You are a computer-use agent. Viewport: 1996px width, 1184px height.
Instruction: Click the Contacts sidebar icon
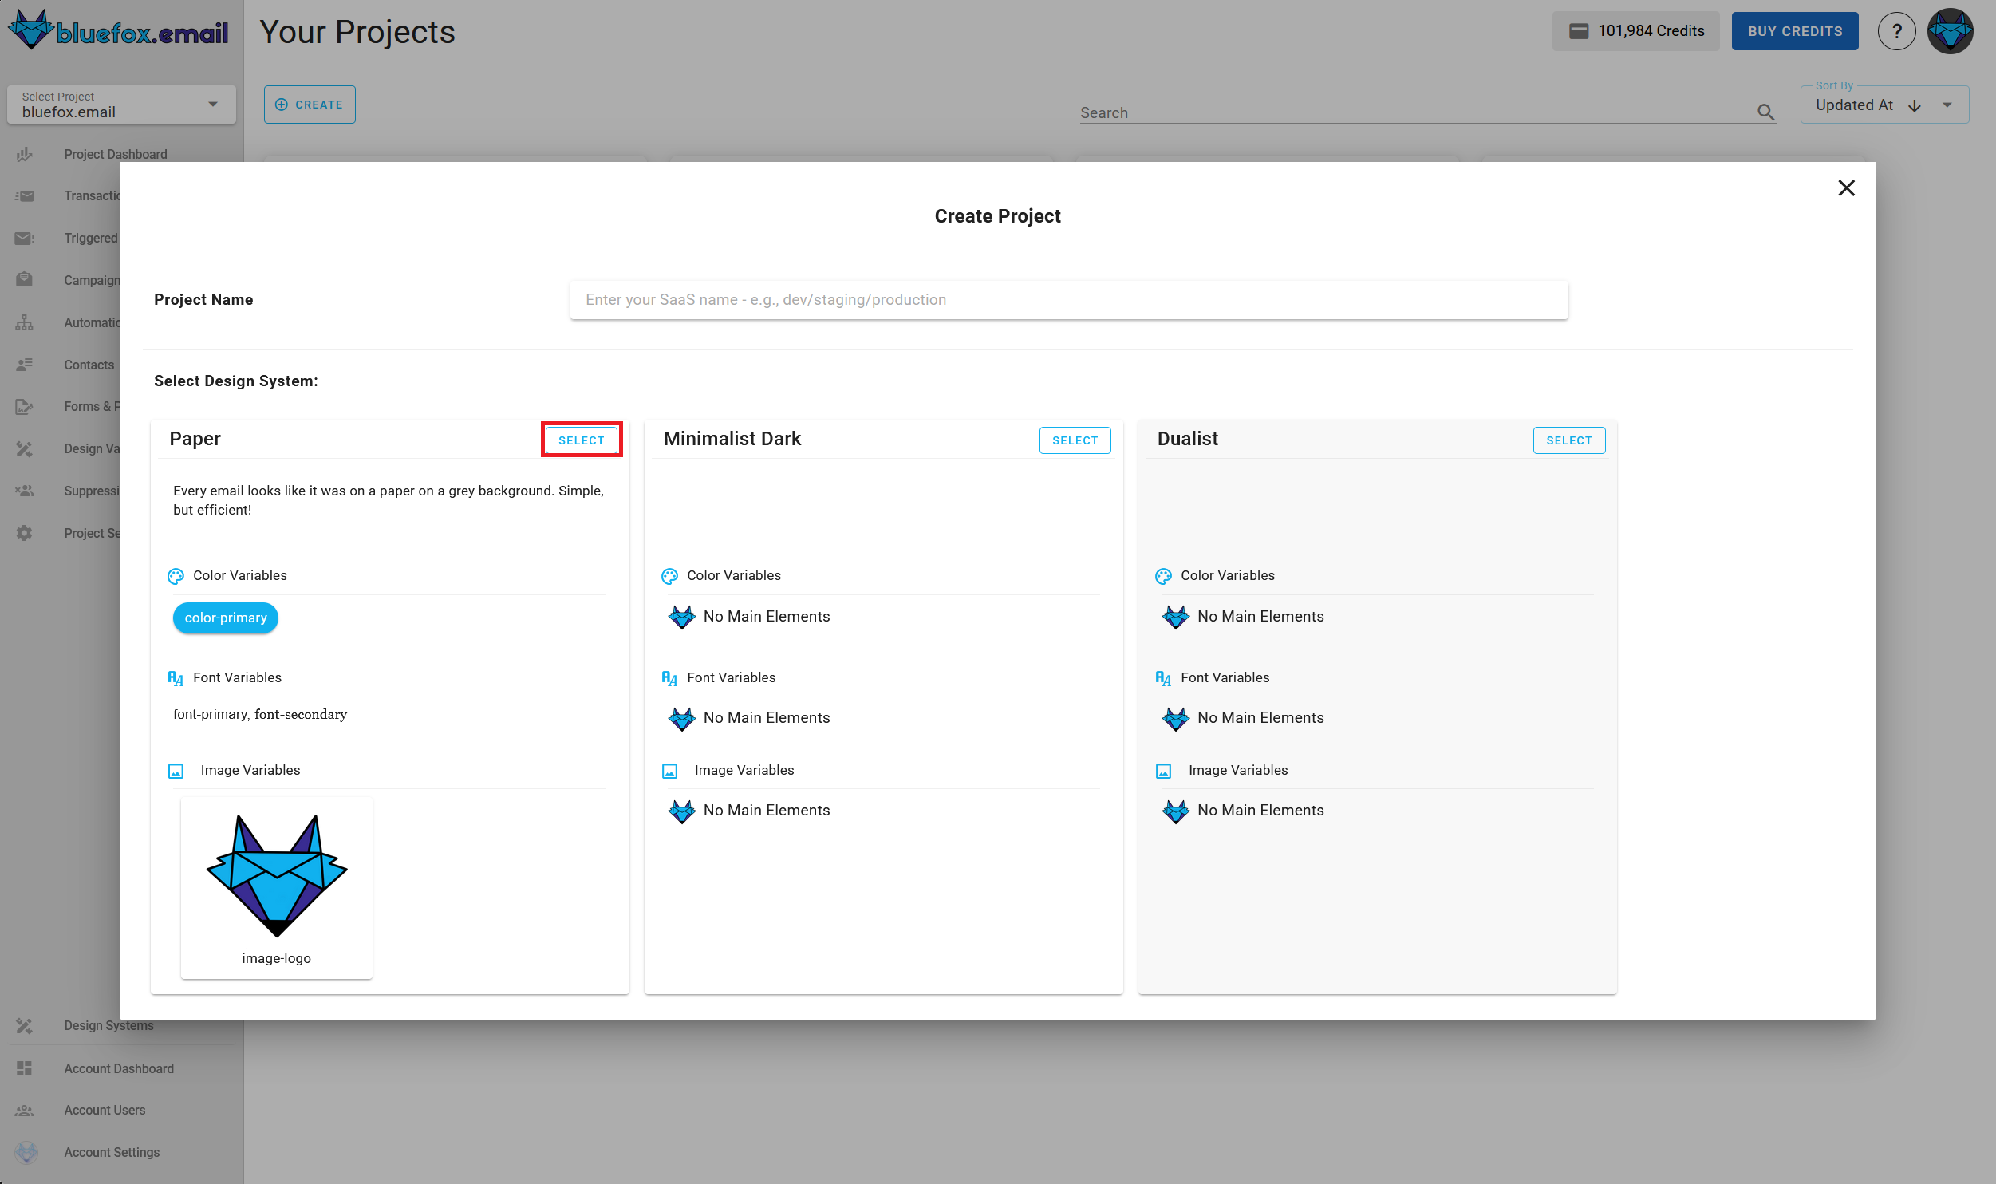coord(24,365)
